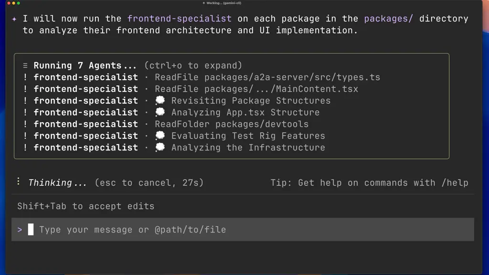This screenshot has height=275, width=489.
Task: Click the spinner icon beside Thinking status
Action: [x=19, y=181]
